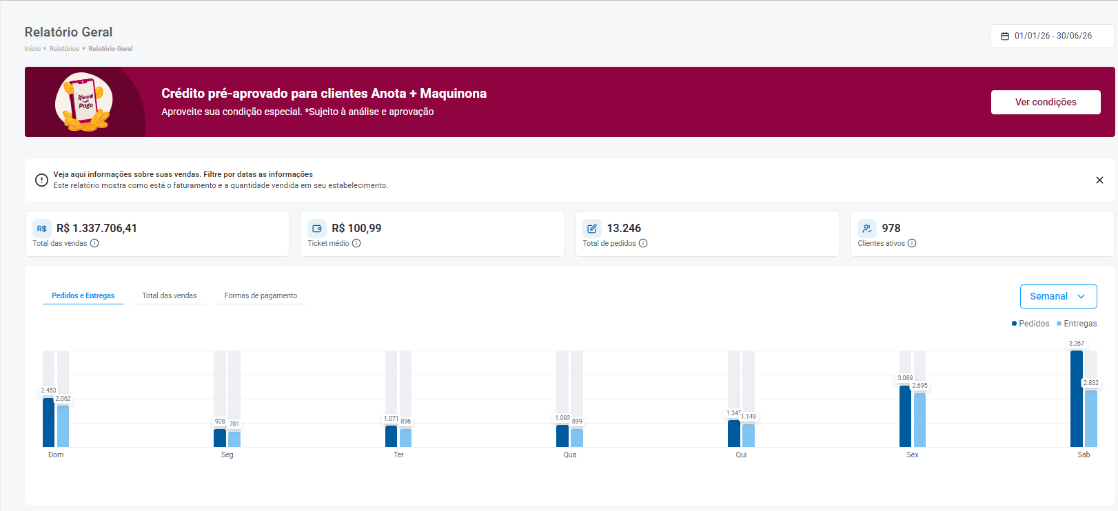Click the Qui Entregas bar labeled 1.149
Image resolution: width=1118 pixels, height=511 pixels.
[x=749, y=436]
